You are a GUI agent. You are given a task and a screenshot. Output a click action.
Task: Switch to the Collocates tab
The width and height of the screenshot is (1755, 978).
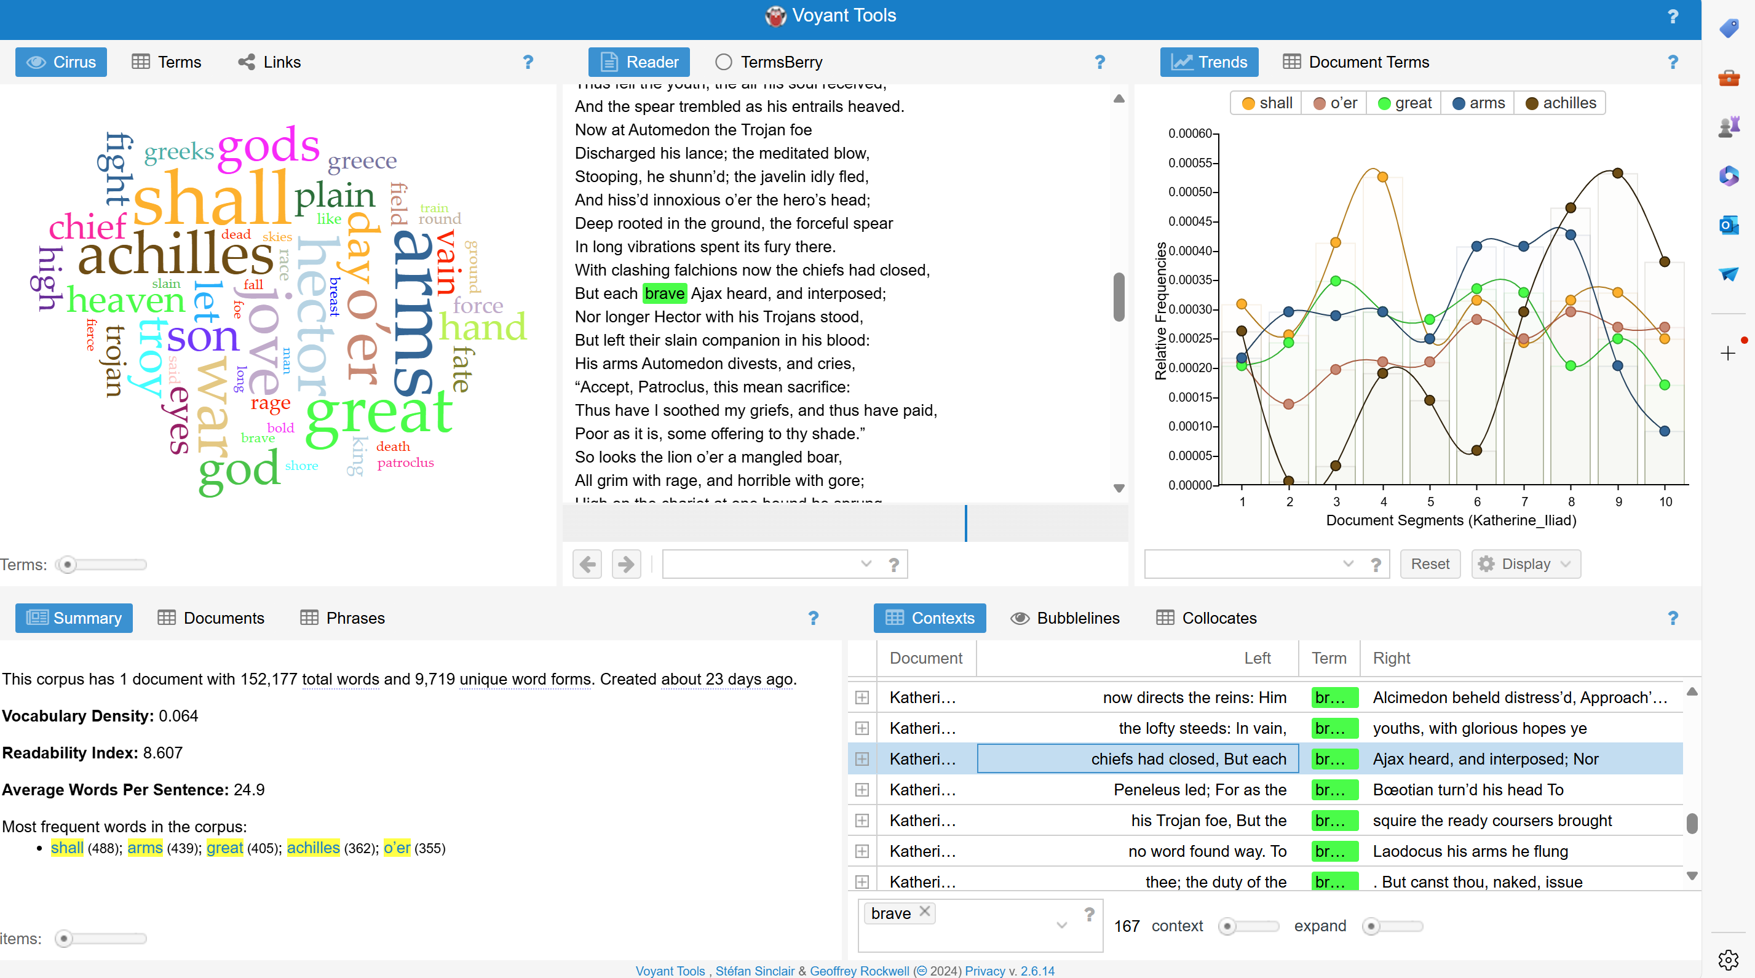pos(1206,618)
